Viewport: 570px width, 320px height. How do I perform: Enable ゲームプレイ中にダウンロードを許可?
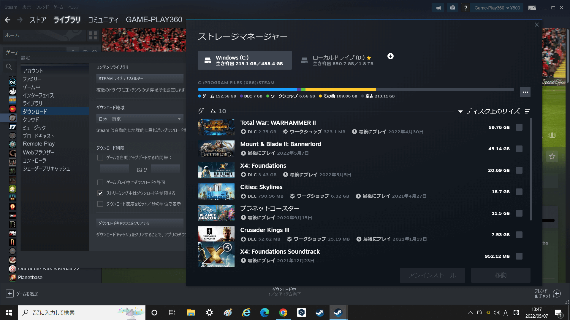click(x=100, y=183)
